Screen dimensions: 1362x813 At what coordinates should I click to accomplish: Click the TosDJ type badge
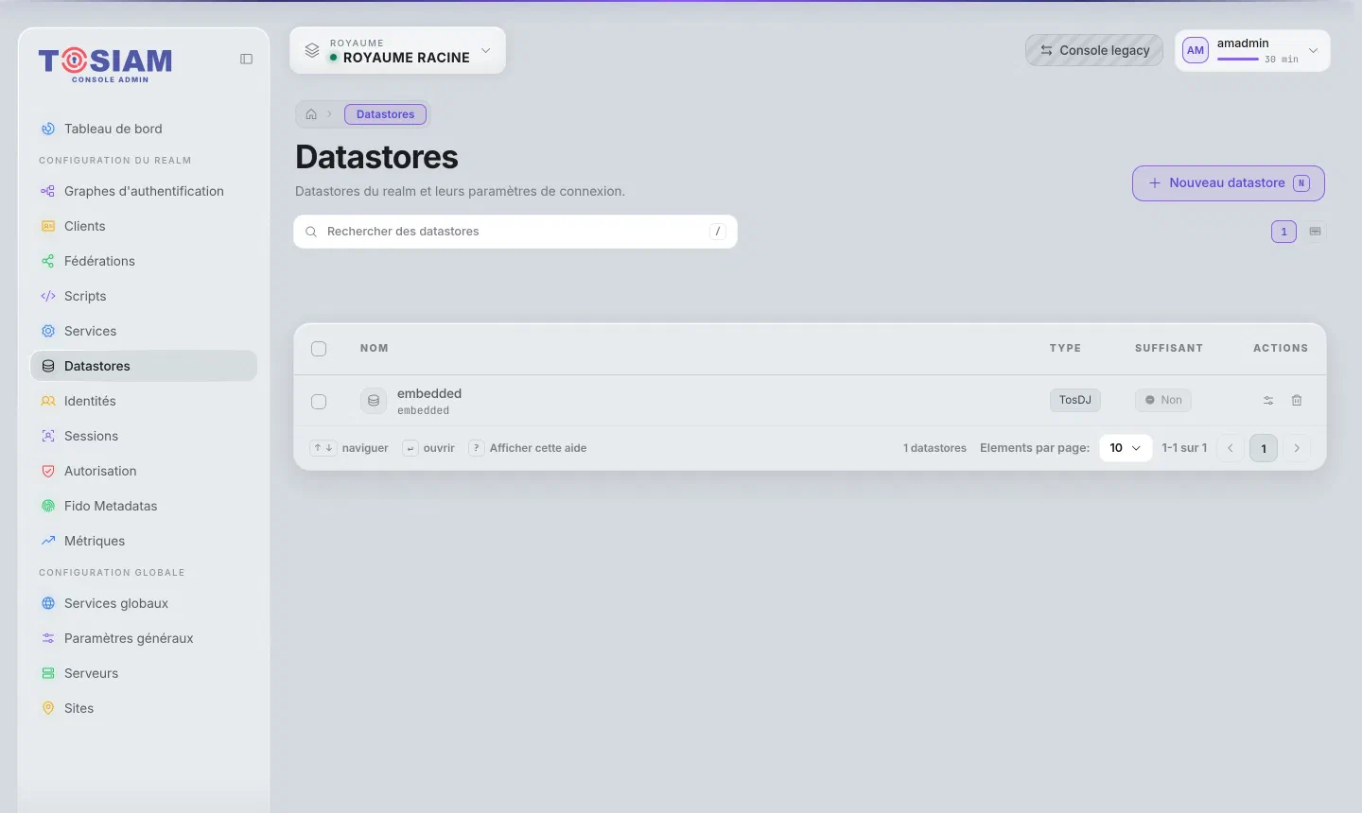(x=1075, y=401)
